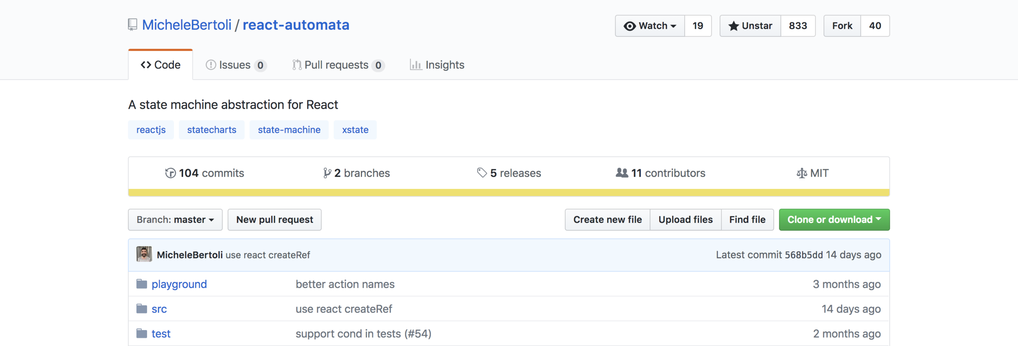The width and height of the screenshot is (1018, 346).
Task: Select the statecharts topic tag
Action: [212, 130]
